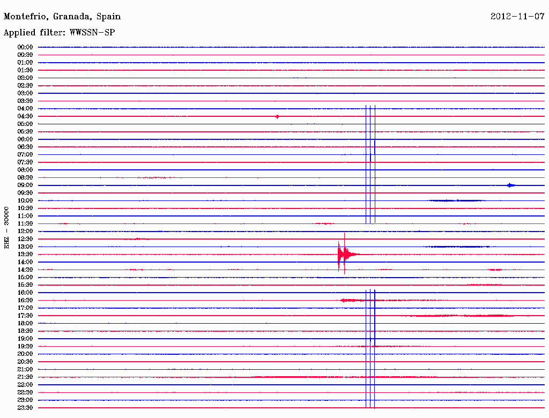
Task: Select the 23:30 time label
Action: [25, 408]
